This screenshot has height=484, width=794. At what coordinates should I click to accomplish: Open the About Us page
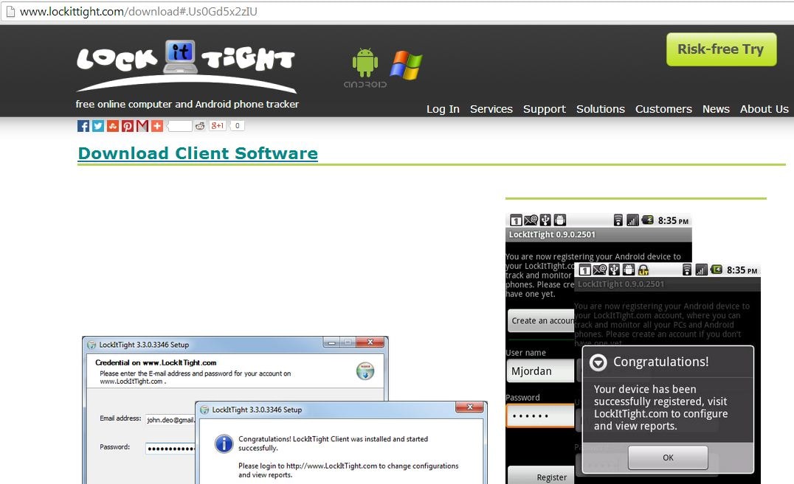[x=764, y=109]
